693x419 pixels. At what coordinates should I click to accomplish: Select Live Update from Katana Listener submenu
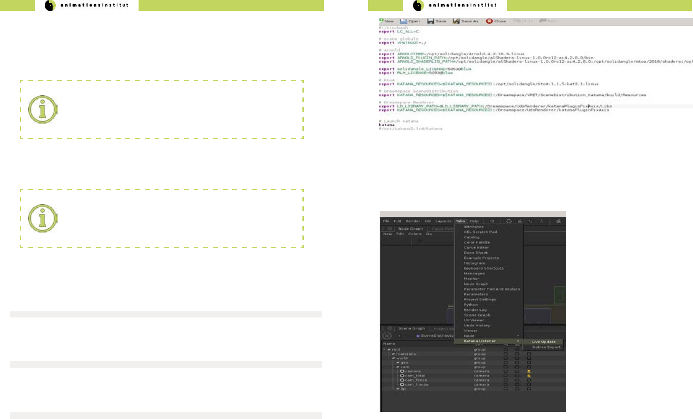click(x=544, y=342)
